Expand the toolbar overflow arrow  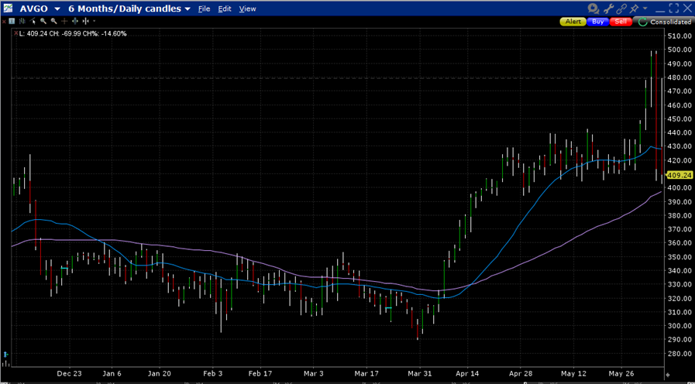pyautogui.click(x=94, y=21)
